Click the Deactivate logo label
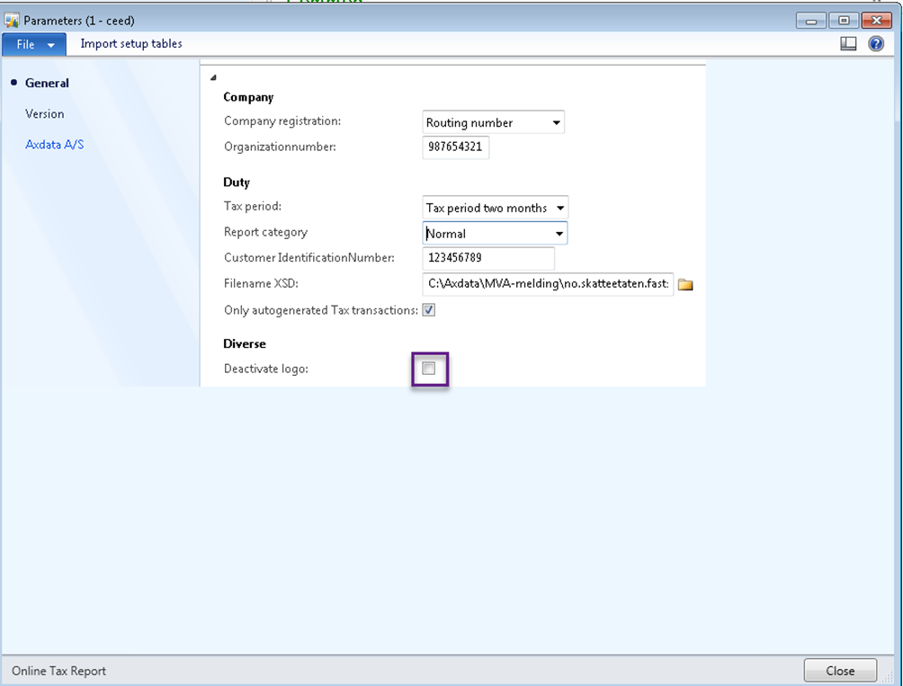 tap(266, 369)
